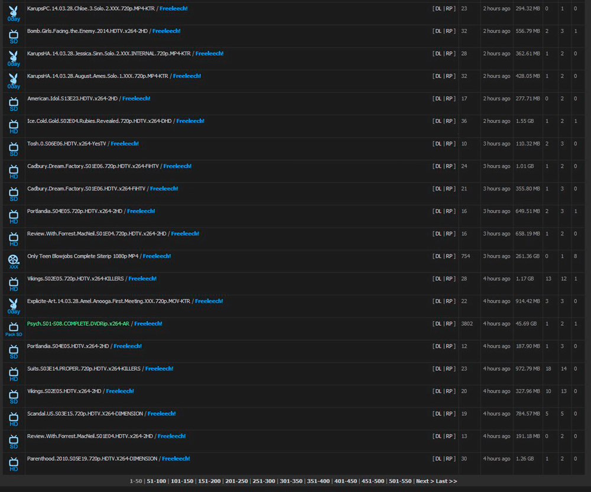Click DL on Suits.S03E14.PROPER row
Viewport: 591px width, 492px height.
[438, 369]
